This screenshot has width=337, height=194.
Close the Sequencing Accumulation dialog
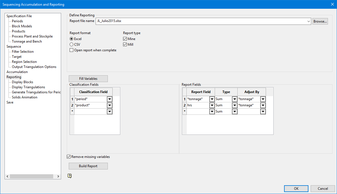(332, 4)
